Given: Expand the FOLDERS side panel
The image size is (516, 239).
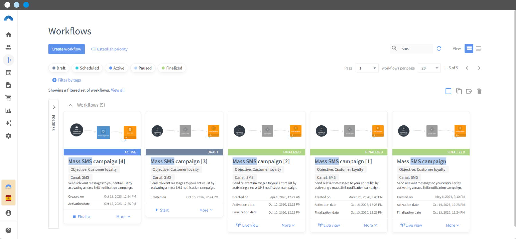Looking at the screenshot, I should 54,107.
